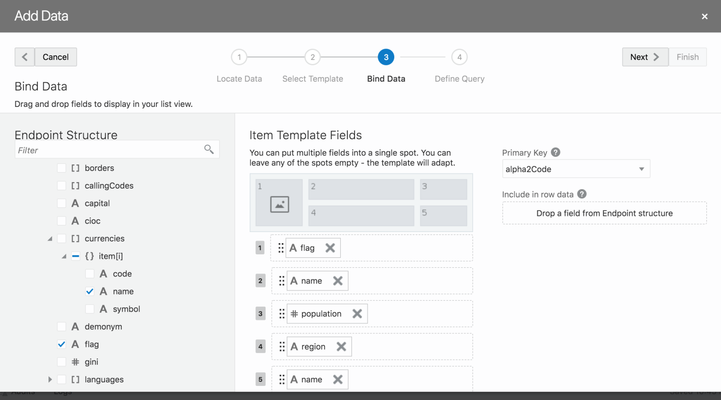The height and width of the screenshot is (400, 721).
Task: Click the Cancel button
Action: tap(56, 57)
